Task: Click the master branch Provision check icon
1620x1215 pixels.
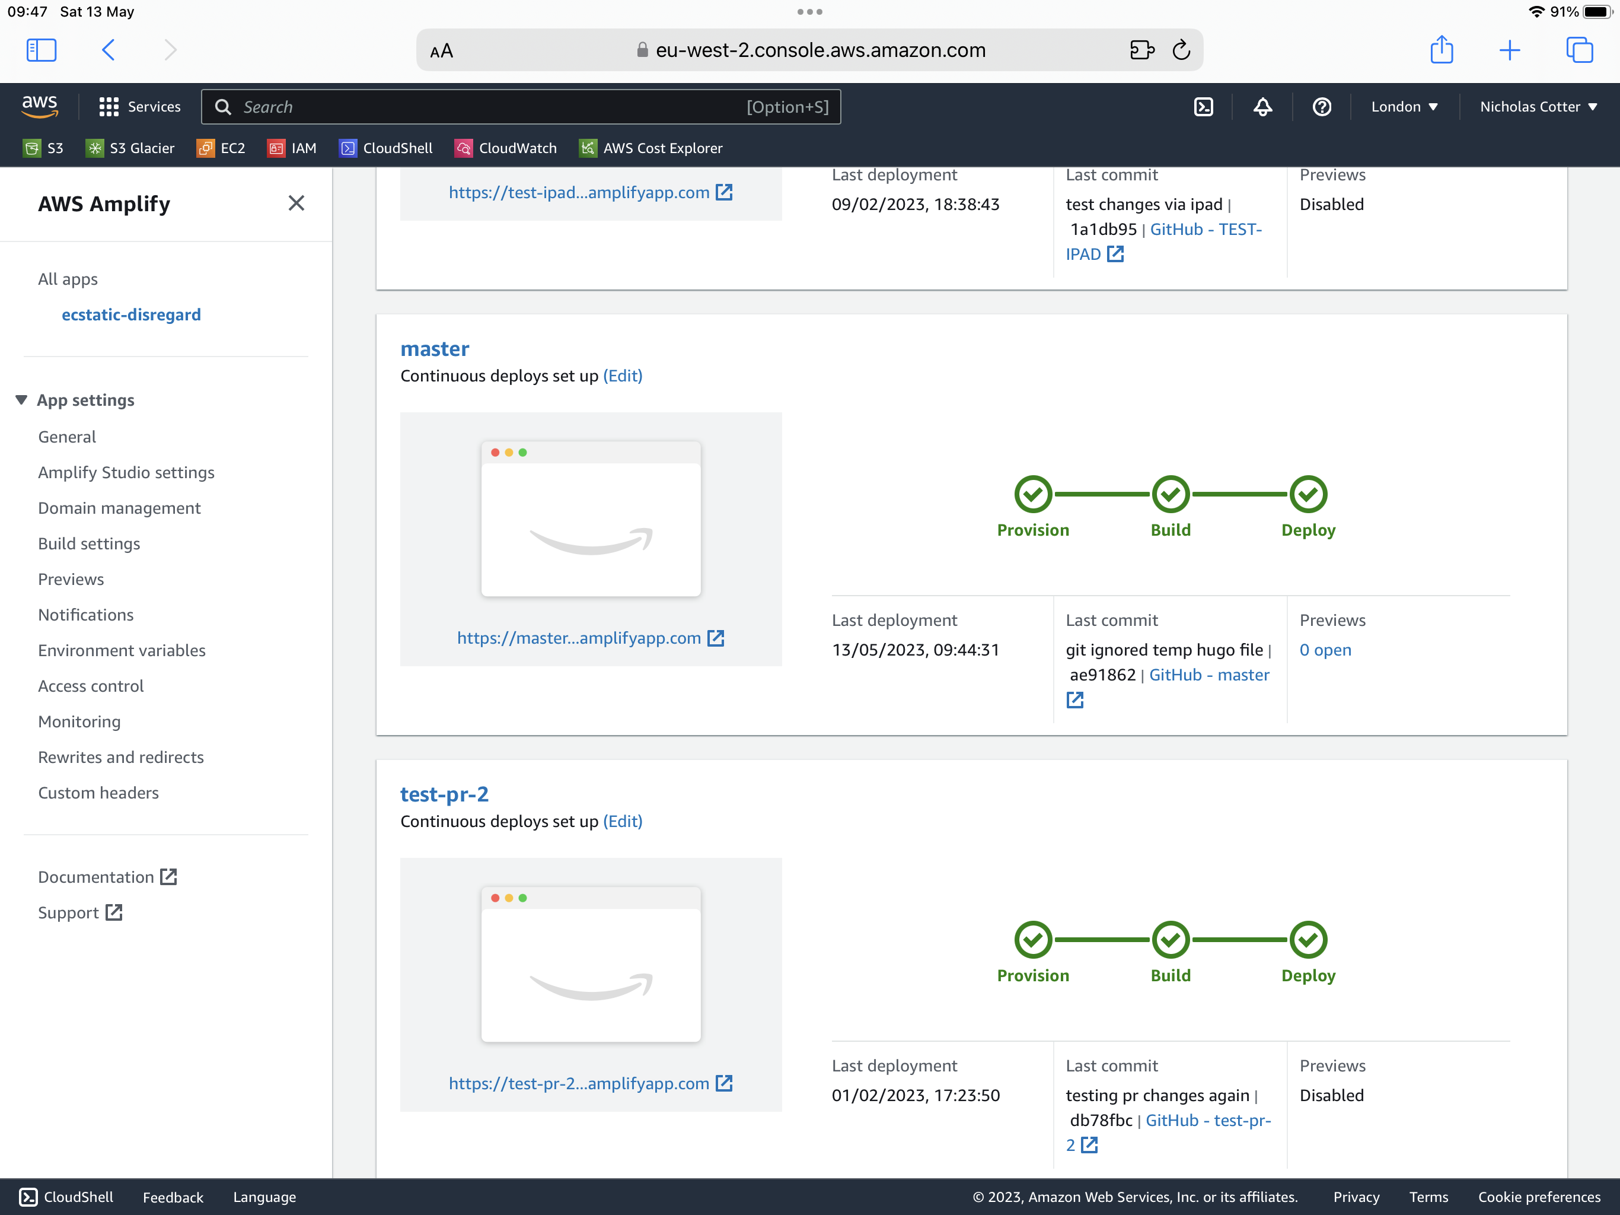Action: pos(1032,494)
